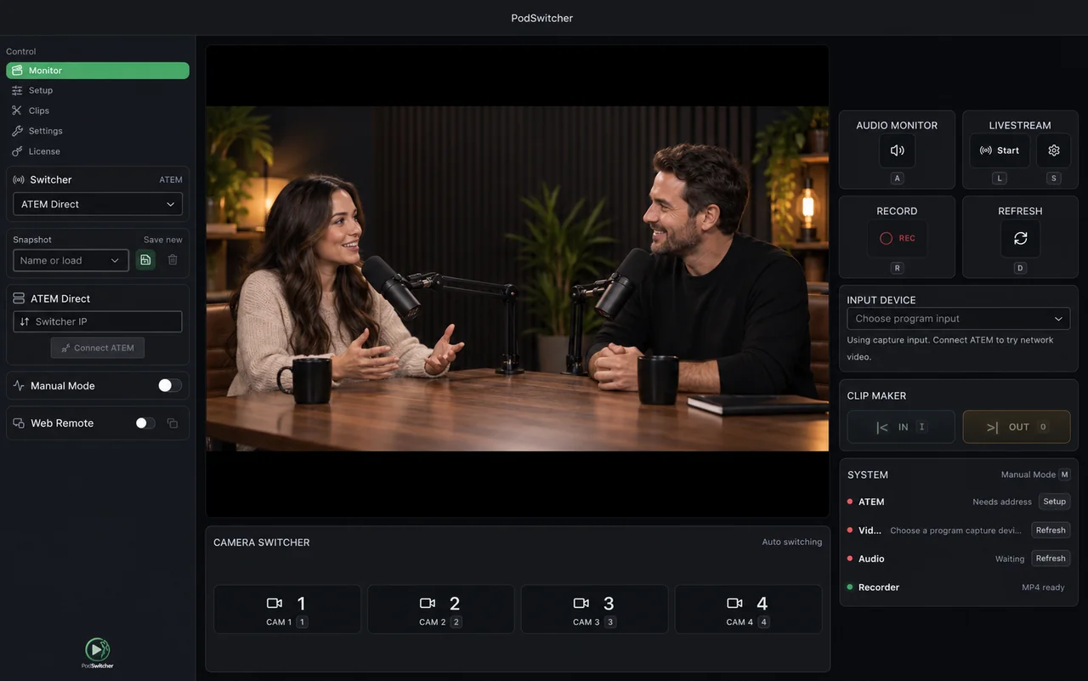
Task: Enable the Web Remote switch
Action: [x=145, y=423]
